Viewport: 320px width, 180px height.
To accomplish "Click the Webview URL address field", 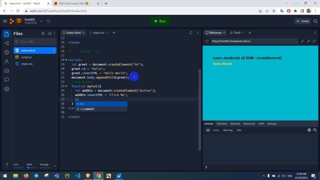I will [254, 41].
